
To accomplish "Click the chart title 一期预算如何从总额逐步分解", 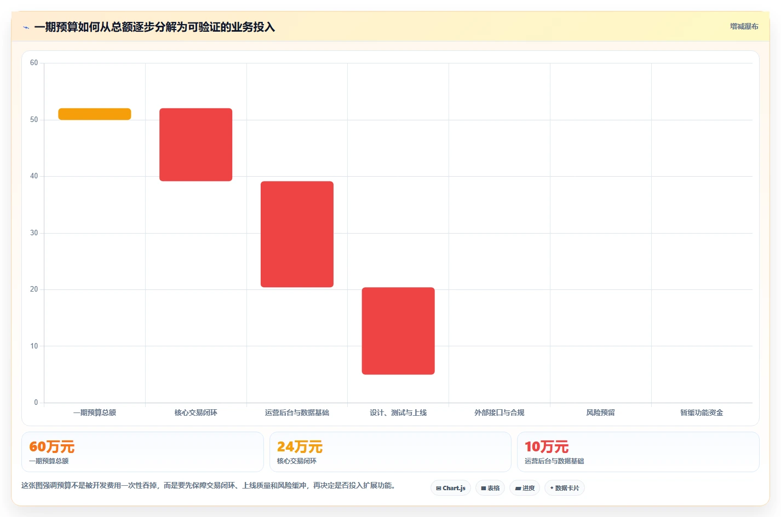I will (x=154, y=27).
